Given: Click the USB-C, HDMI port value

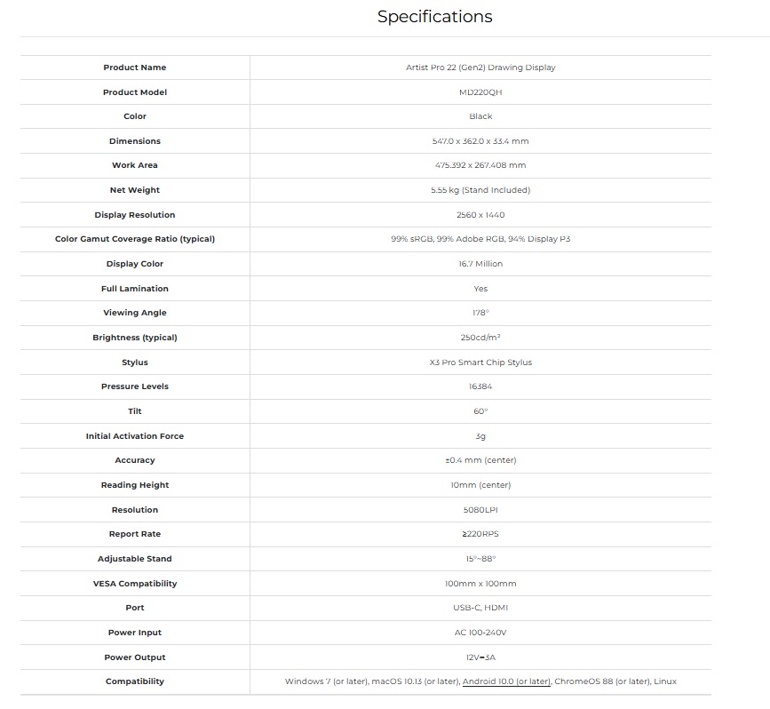Looking at the screenshot, I should point(480,608).
